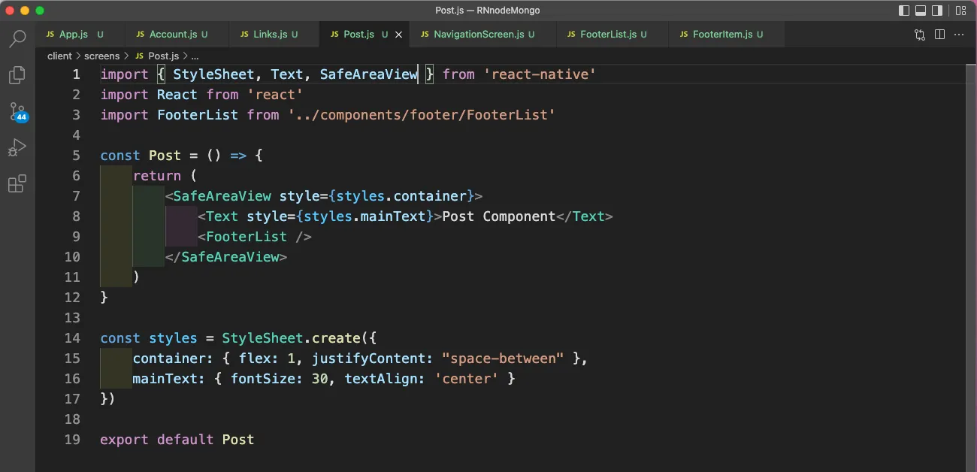Viewport: 977px width, 472px height.
Task: Click line number 19 in gutter
Action: point(72,440)
